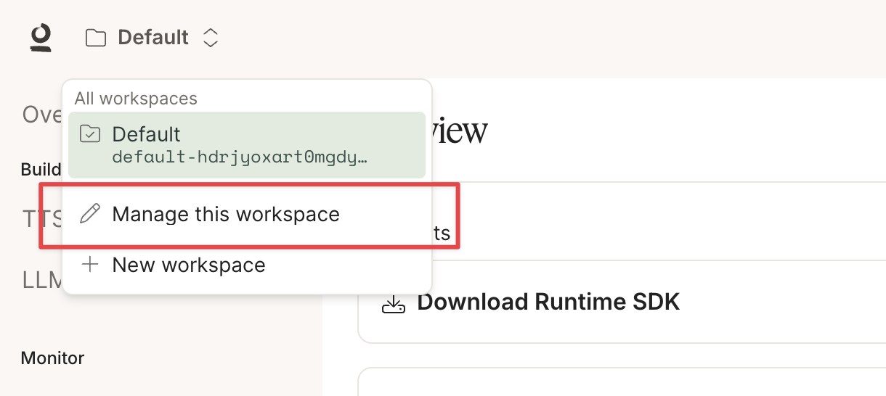
Task: Choose Manage this workspace
Action: pos(247,215)
